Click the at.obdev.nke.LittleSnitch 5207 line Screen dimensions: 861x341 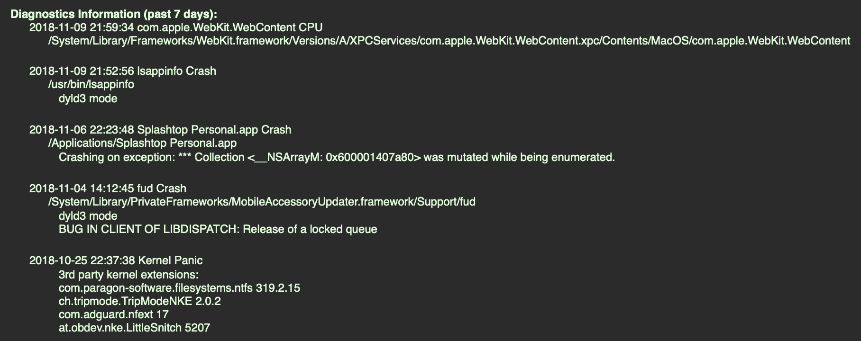click(134, 328)
